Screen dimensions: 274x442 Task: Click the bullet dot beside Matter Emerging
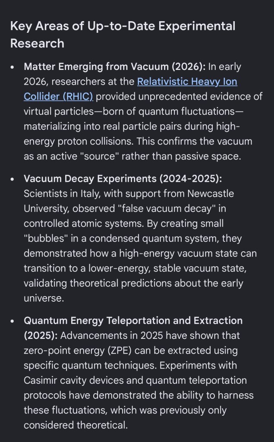[x=13, y=67]
